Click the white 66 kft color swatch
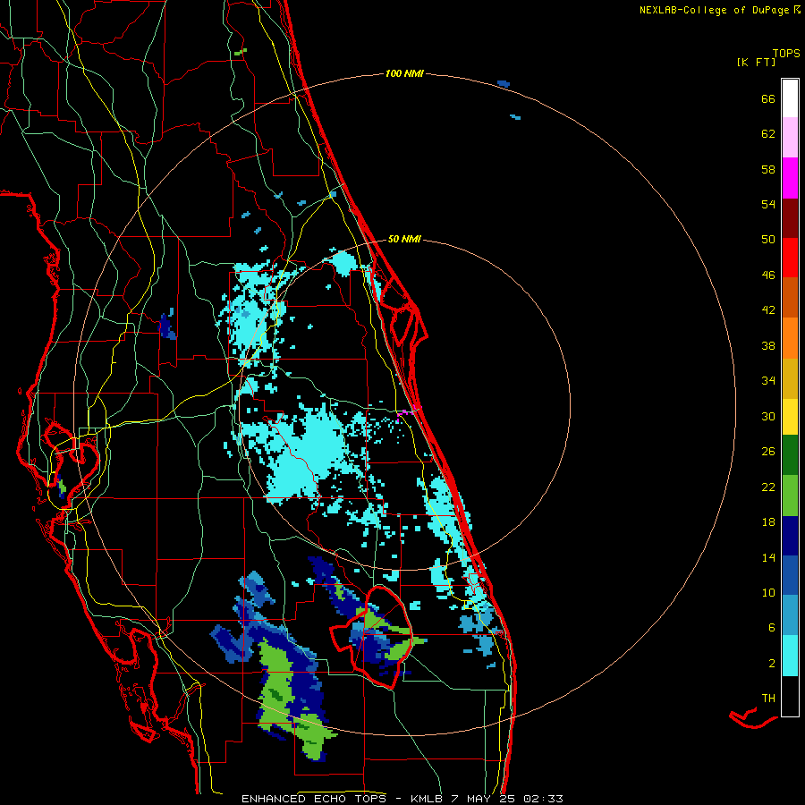Screen dimensions: 805x805 [x=790, y=98]
